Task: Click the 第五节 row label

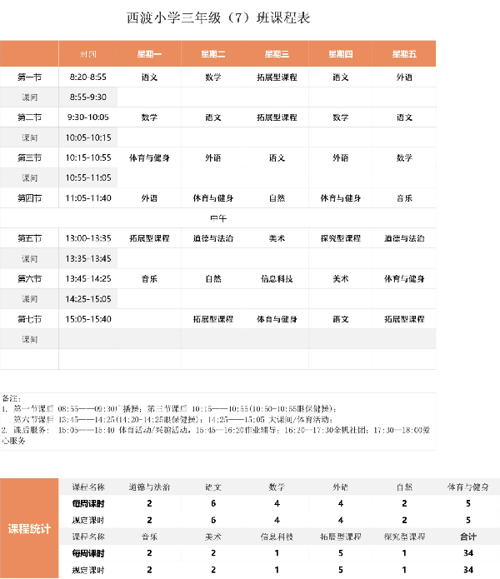Action: click(29, 238)
